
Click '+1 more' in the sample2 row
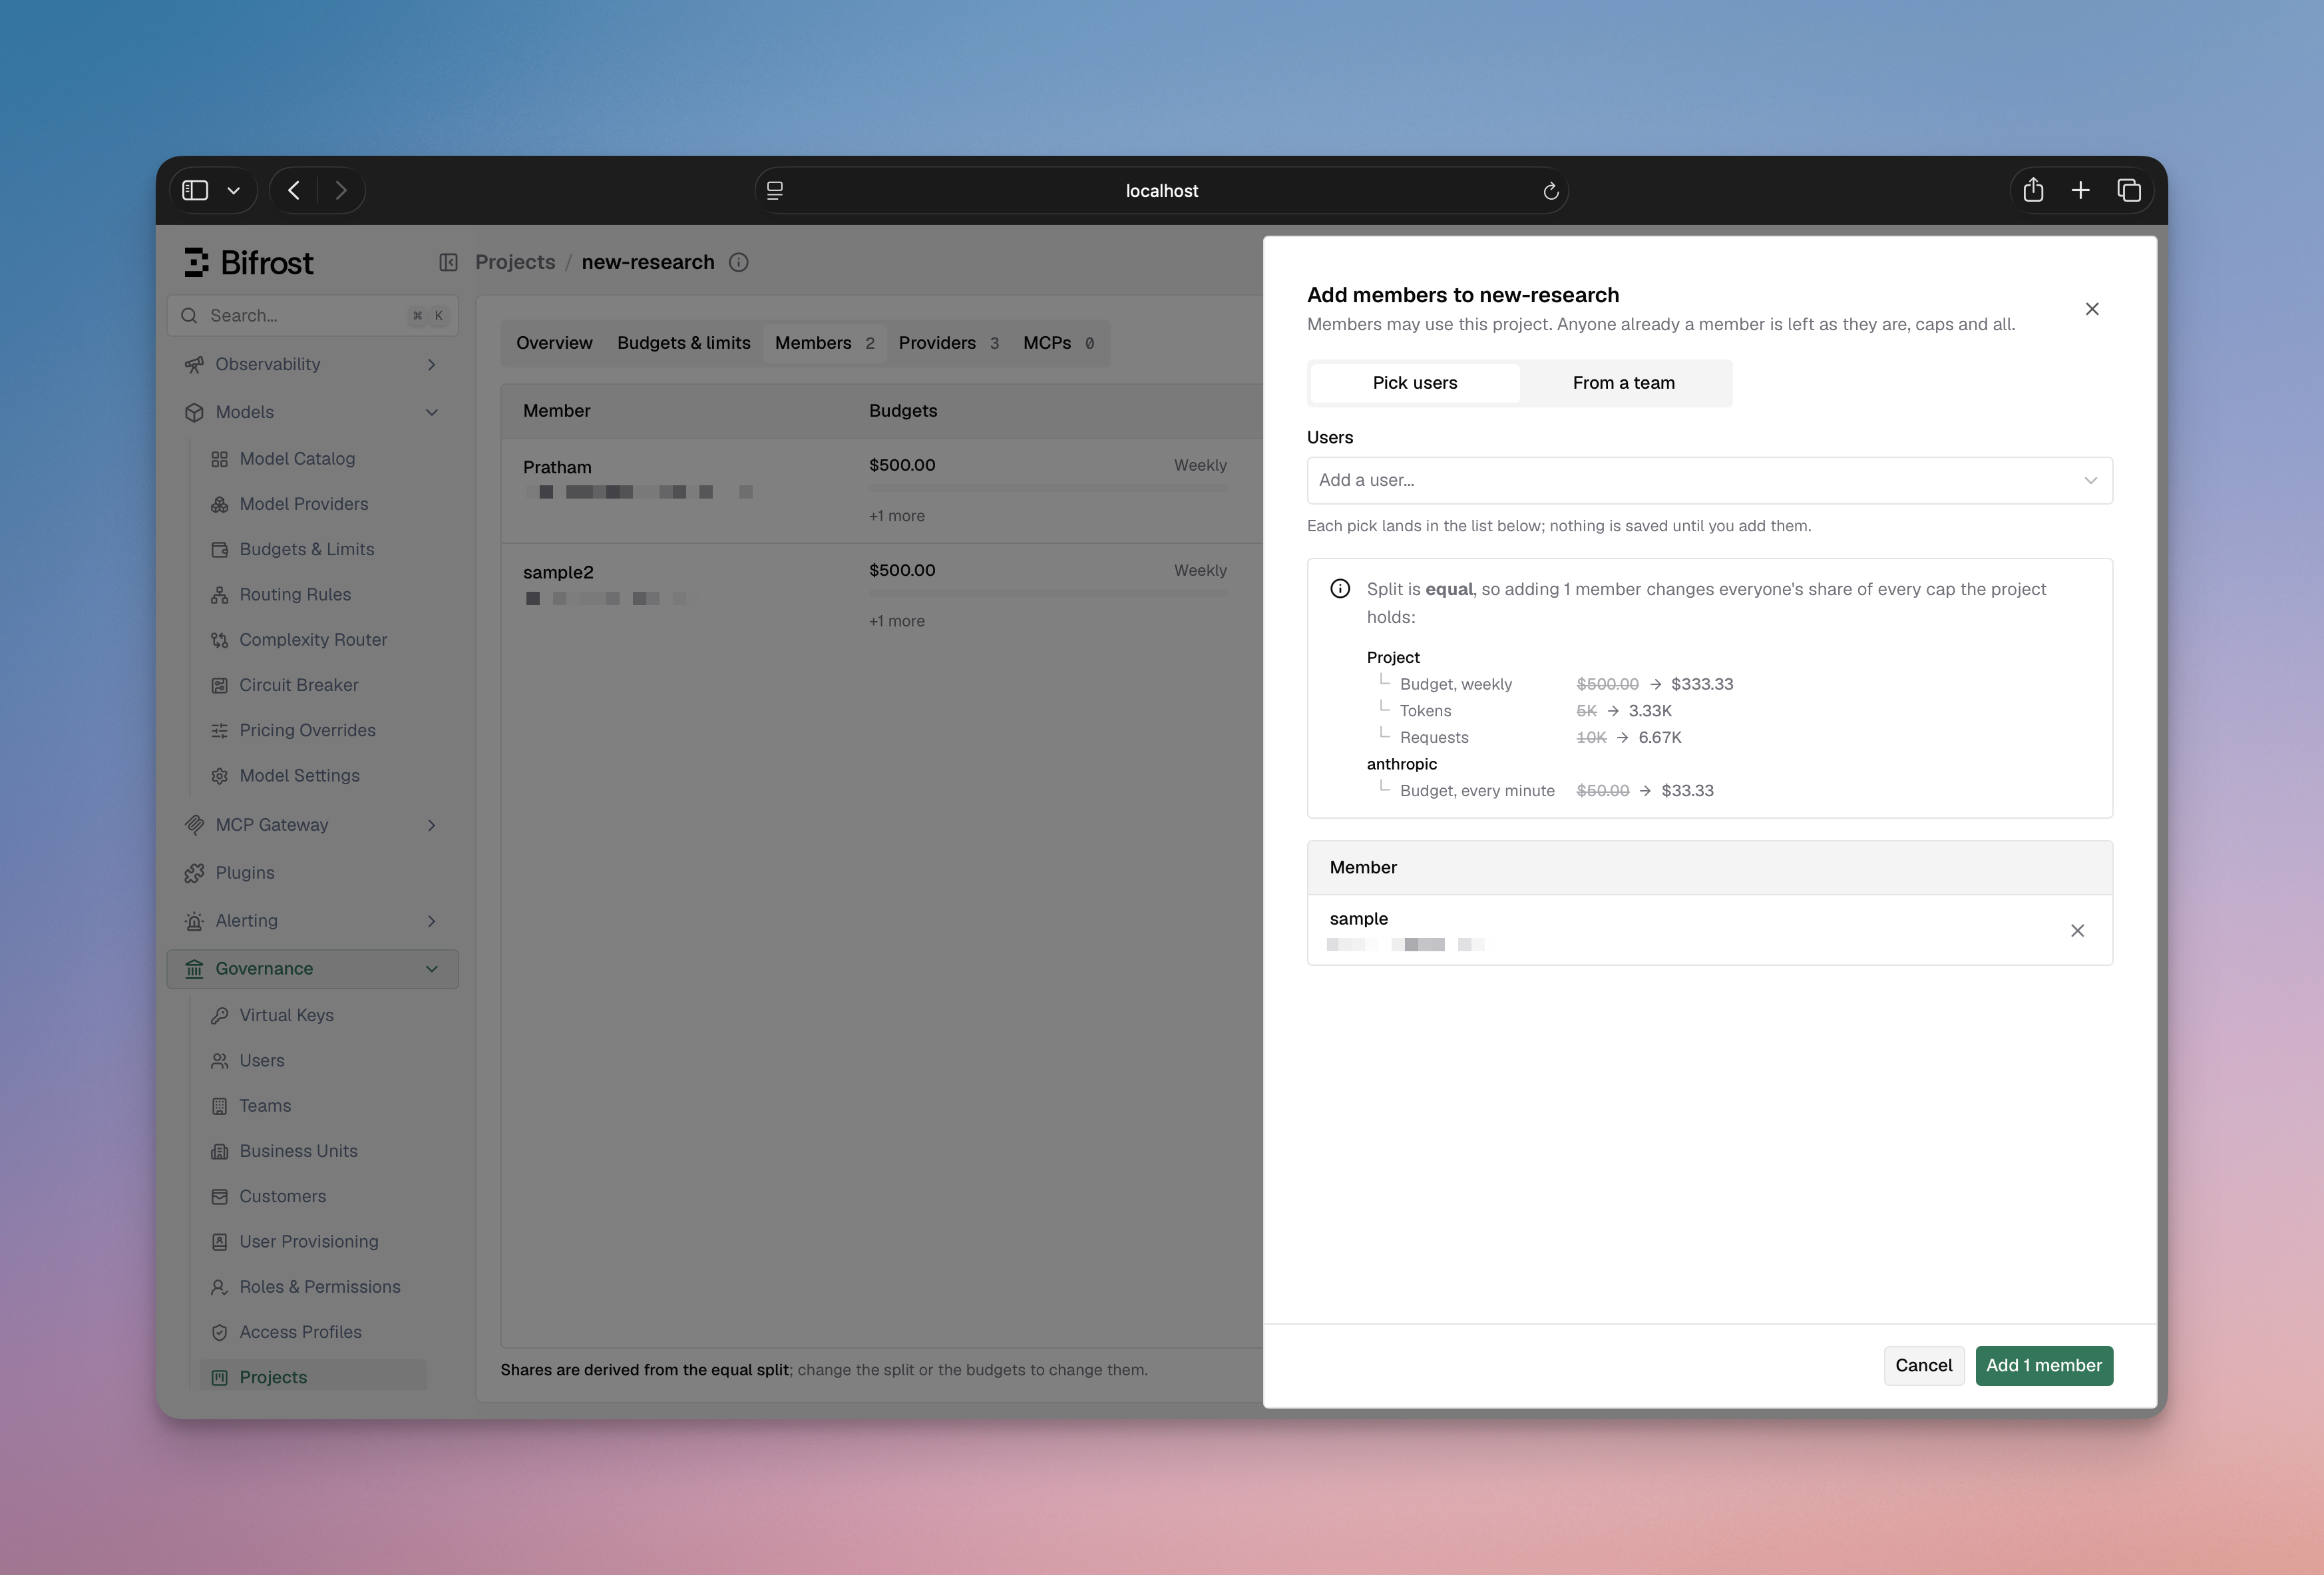tap(896, 621)
